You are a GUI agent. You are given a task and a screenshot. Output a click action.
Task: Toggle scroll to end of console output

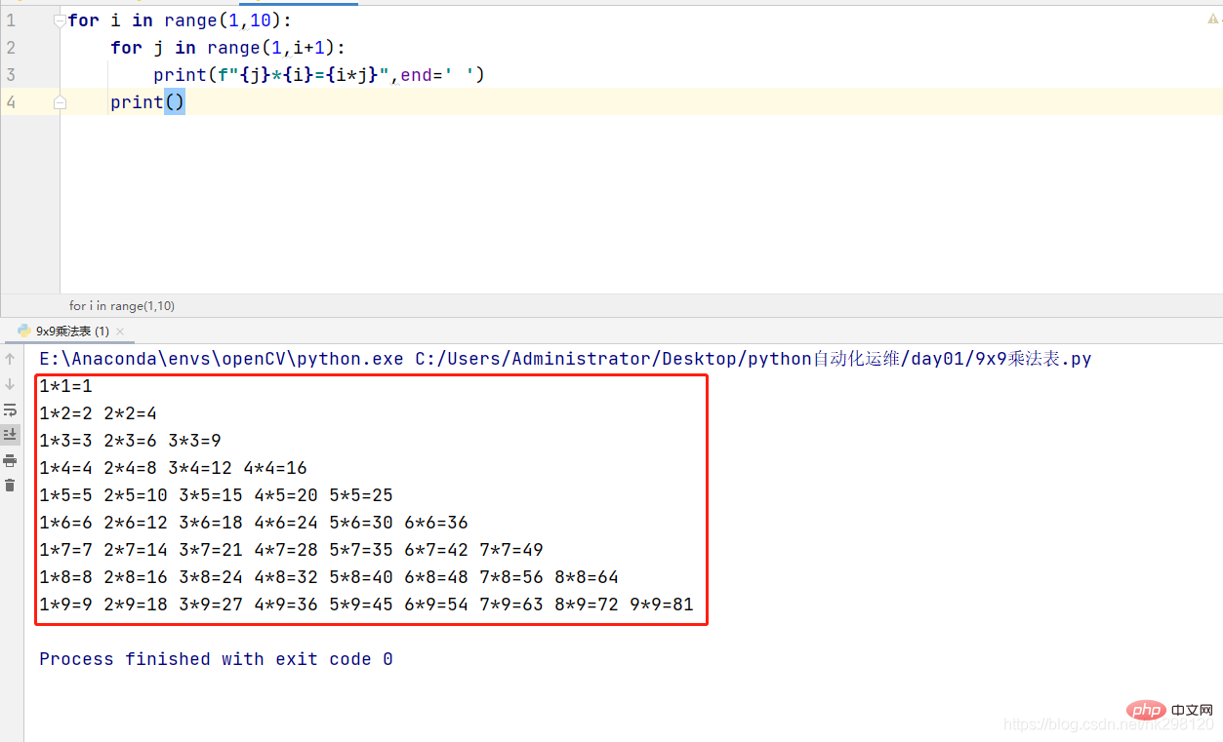10,435
